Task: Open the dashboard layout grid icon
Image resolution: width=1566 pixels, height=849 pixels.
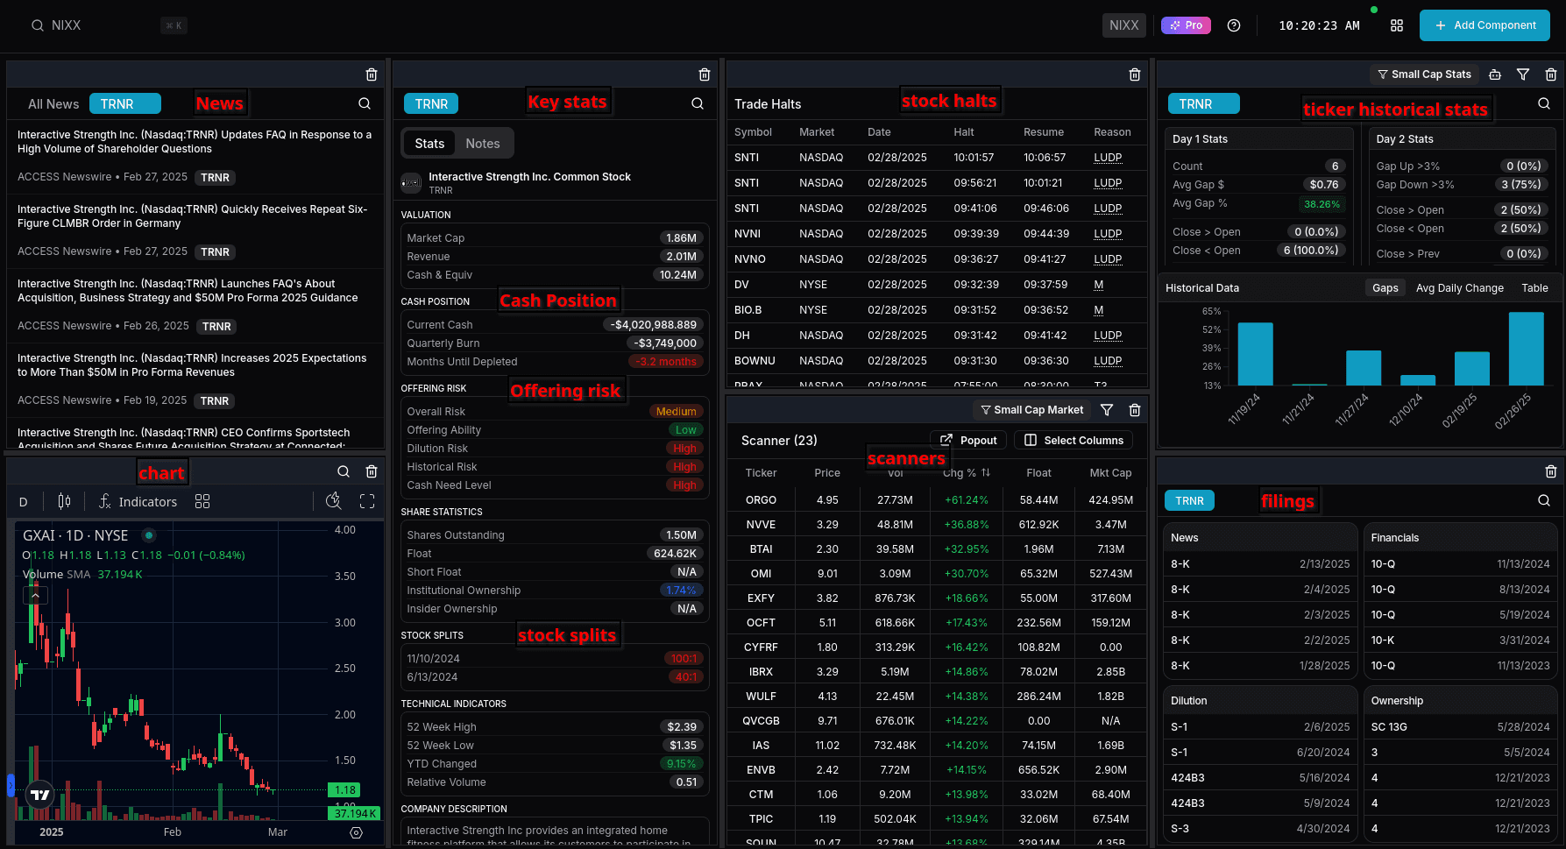Action: pyautogui.click(x=1397, y=25)
